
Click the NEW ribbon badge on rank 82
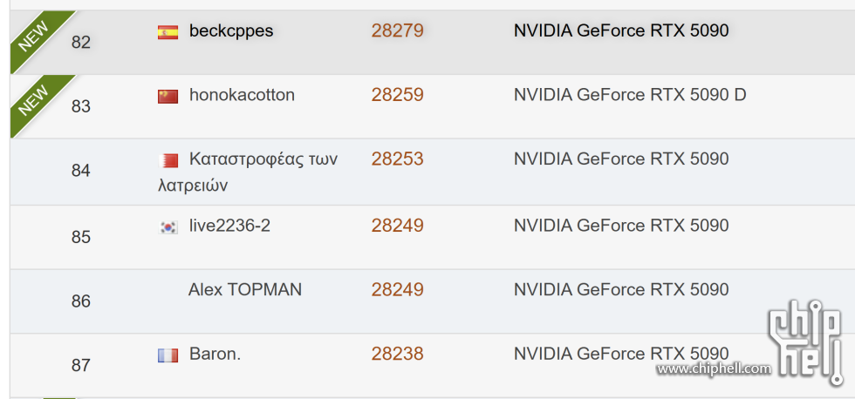coord(38,38)
